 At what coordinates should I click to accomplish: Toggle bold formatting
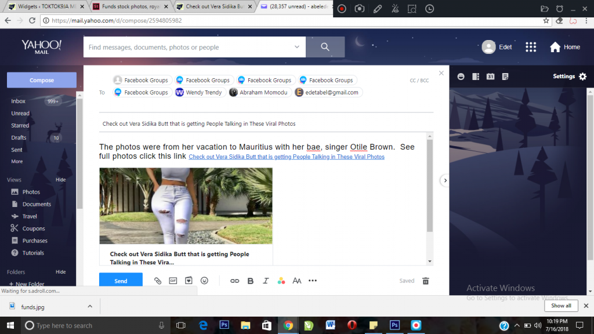click(251, 281)
